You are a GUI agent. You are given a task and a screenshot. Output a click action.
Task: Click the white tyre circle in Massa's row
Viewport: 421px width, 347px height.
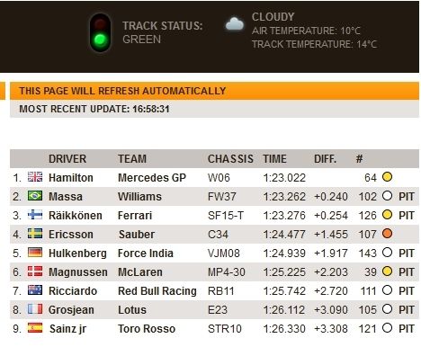(x=387, y=196)
